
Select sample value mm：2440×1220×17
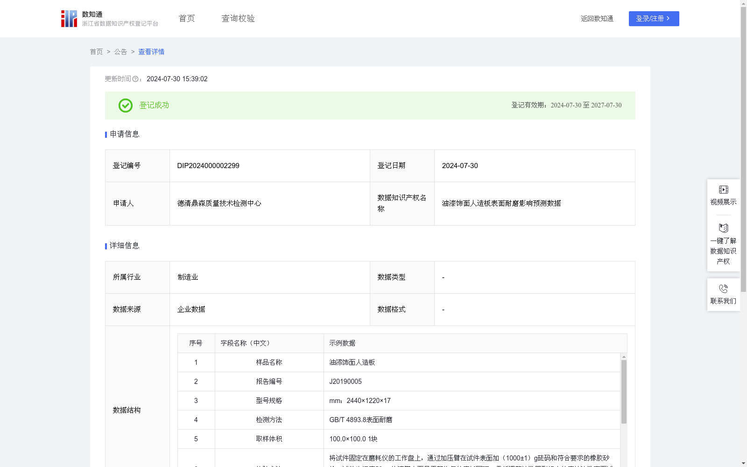360,401
